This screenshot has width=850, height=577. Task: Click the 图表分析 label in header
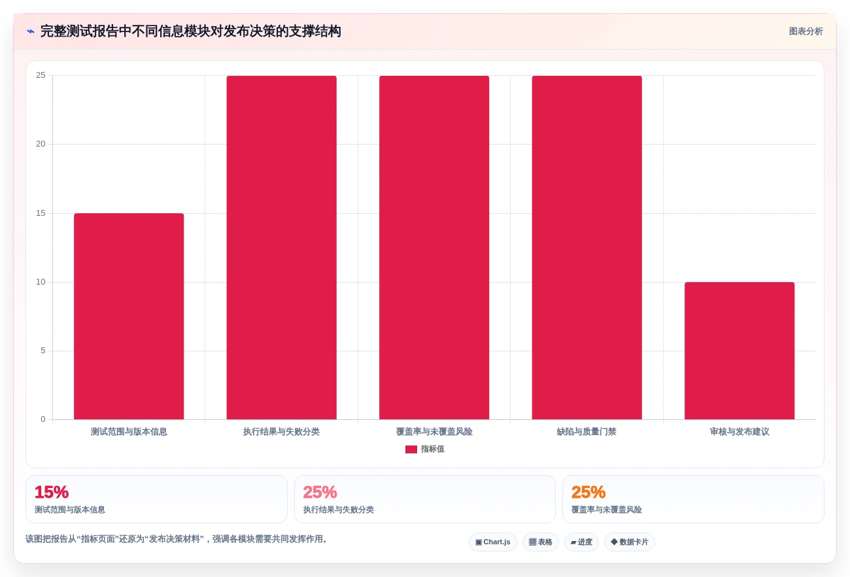click(x=806, y=31)
